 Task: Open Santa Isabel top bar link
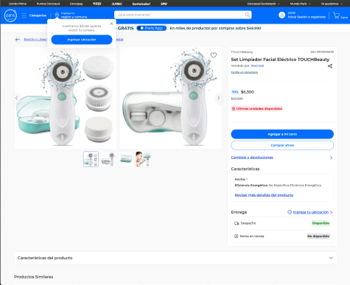pos(141,4)
